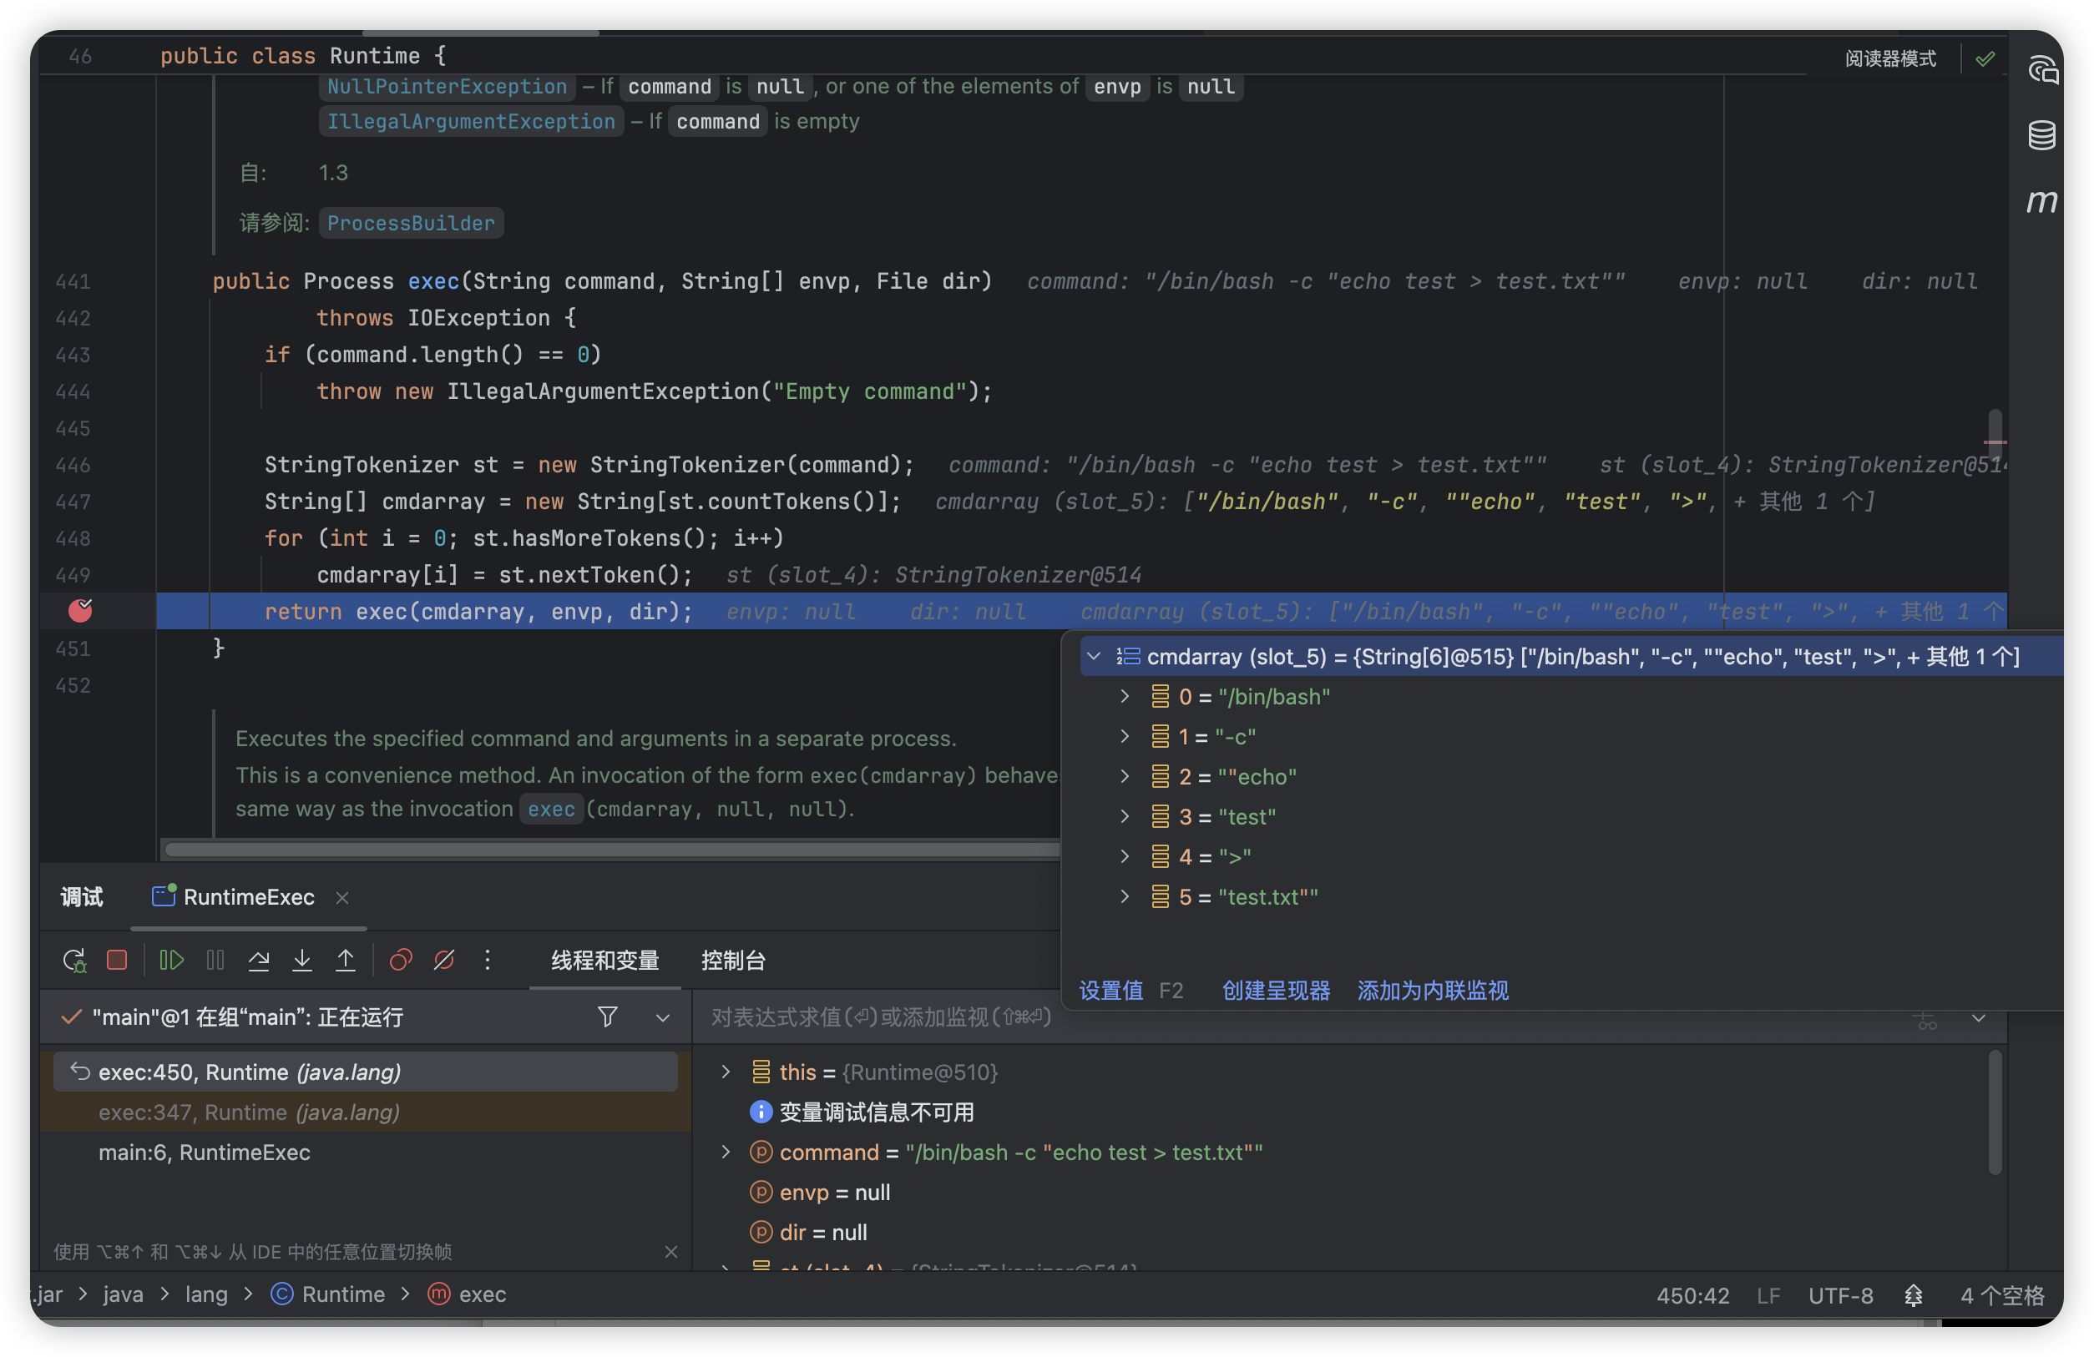Click the add watch icon in the evaluate field

(1926, 1018)
